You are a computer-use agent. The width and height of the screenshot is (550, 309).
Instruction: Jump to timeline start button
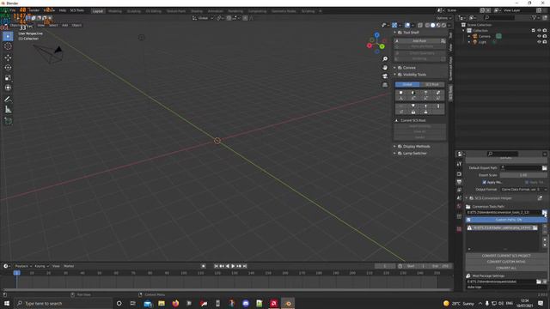[216, 266]
